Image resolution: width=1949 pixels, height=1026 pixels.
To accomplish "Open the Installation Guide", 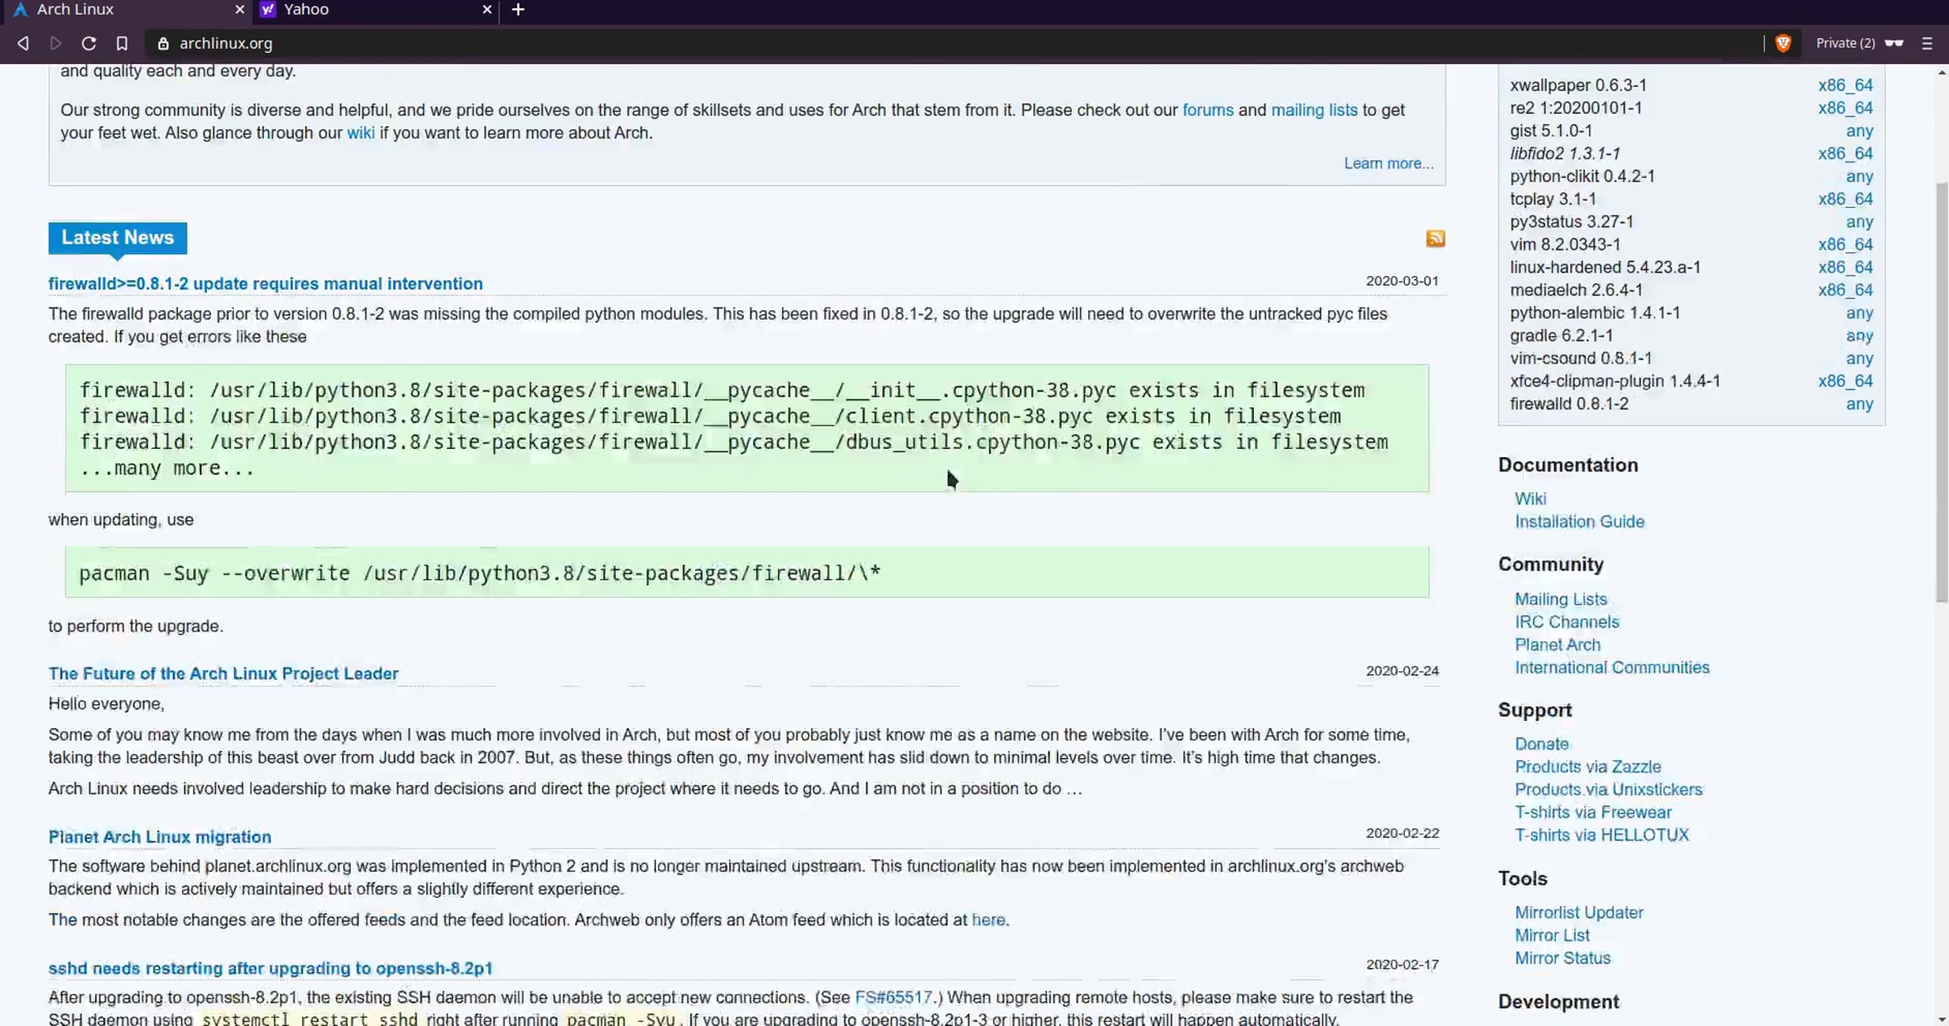I will (x=1580, y=521).
